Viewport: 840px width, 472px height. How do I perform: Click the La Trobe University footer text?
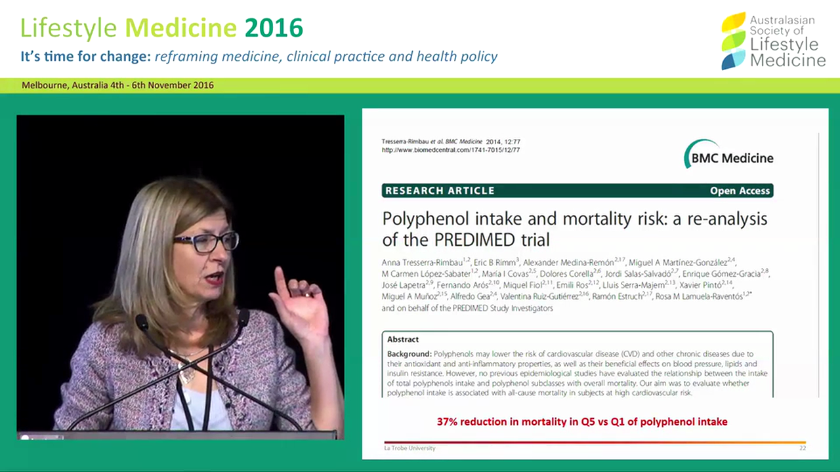coord(409,448)
